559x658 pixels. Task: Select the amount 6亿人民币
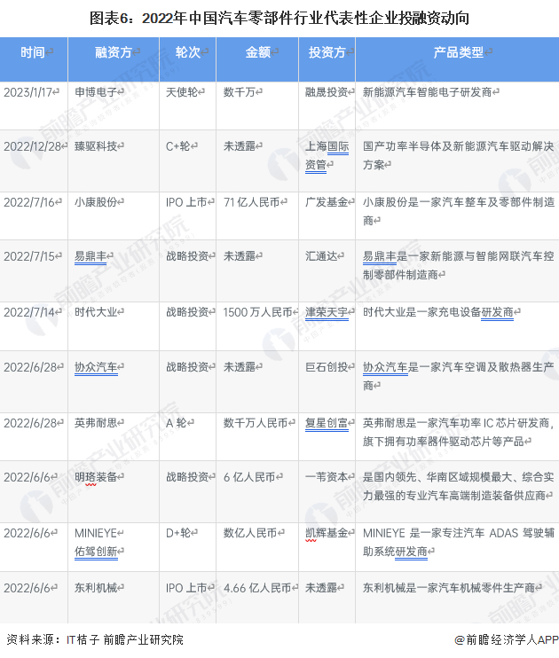point(249,478)
